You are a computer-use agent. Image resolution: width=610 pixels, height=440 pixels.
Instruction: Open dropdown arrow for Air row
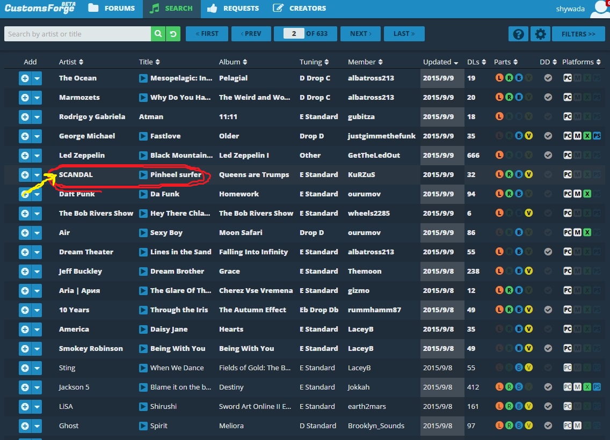[37, 233]
